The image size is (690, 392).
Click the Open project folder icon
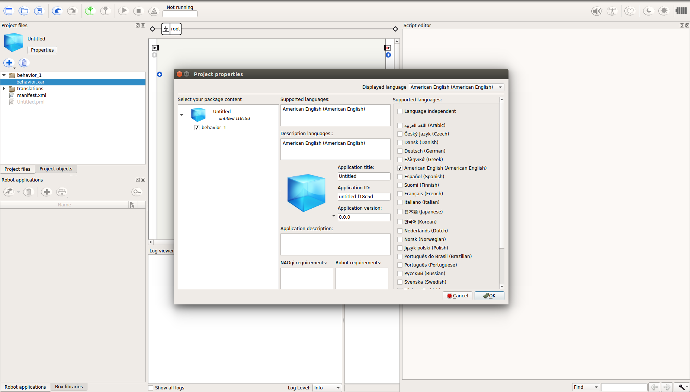click(x=24, y=11)
